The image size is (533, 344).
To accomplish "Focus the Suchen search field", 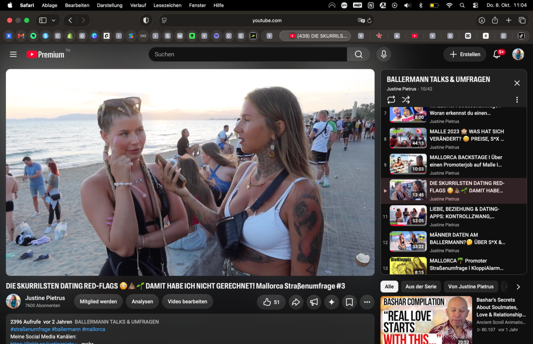I will coord(248,54).
